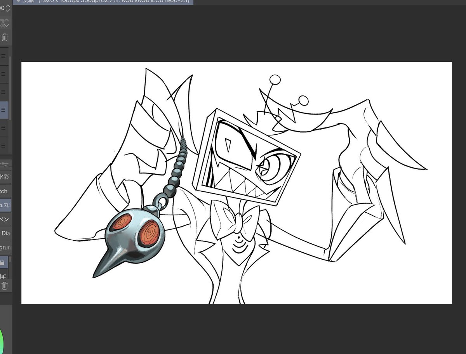Open the 洗脳 canvas document tab
The image size is (466, 354).
click(103, 2)
